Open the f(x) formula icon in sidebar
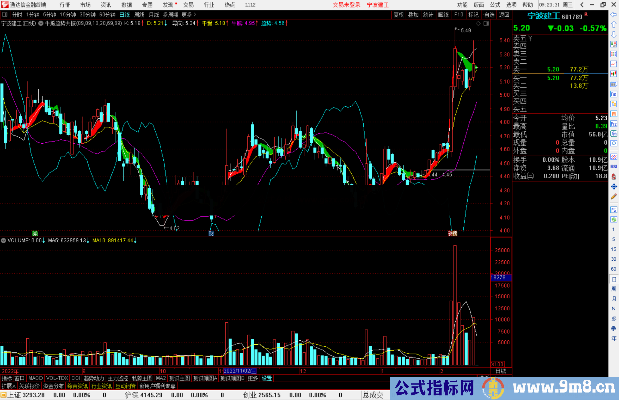 click(x=614, y=134)
